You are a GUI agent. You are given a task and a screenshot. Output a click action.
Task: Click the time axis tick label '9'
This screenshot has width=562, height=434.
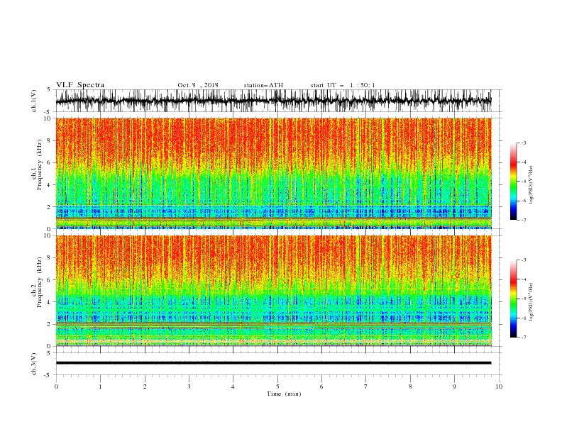[x=454, y=386]
